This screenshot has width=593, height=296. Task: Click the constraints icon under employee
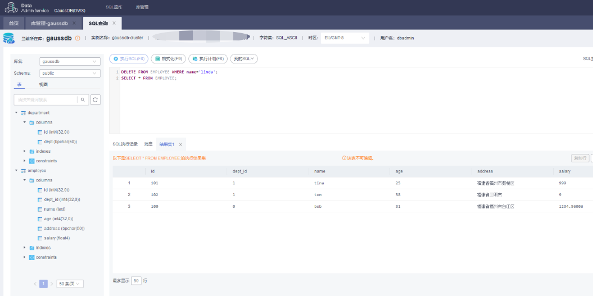32,257
